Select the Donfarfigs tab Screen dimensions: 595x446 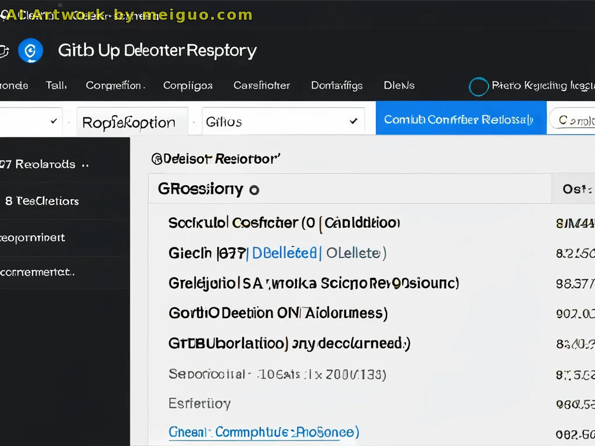click(x=336, y=85)
